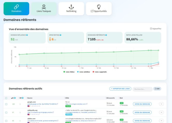Open Domain Influence help icon in overview card
The image size is (172, 123).
coord(27,35)
